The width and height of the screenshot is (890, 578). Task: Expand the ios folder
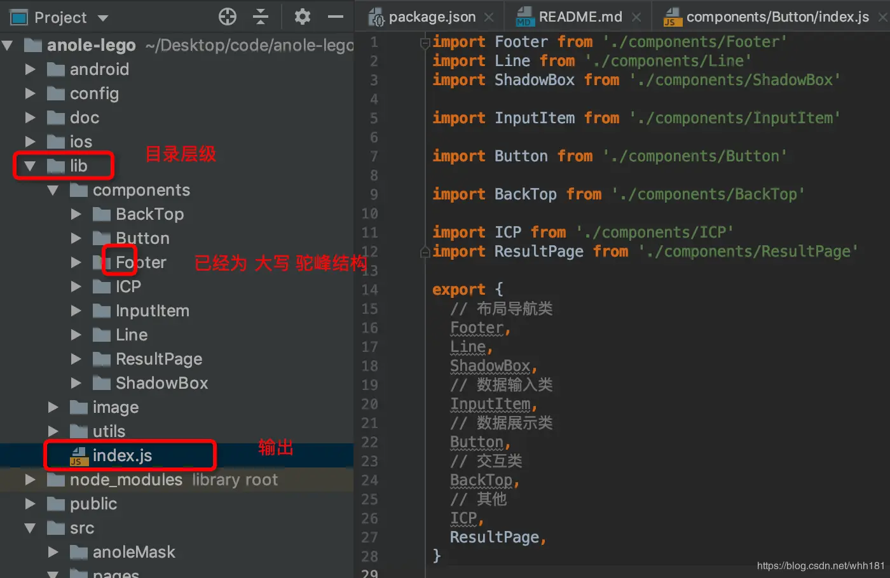30,142
